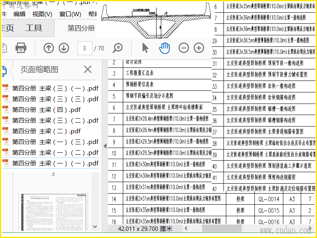
Task: Select row 34 齿块钢筋构造图
Action: [264, 98]
